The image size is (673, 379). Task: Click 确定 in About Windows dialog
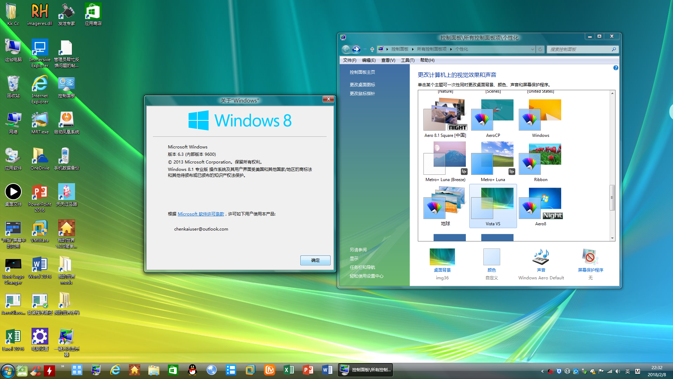click(x=315, y=260)
